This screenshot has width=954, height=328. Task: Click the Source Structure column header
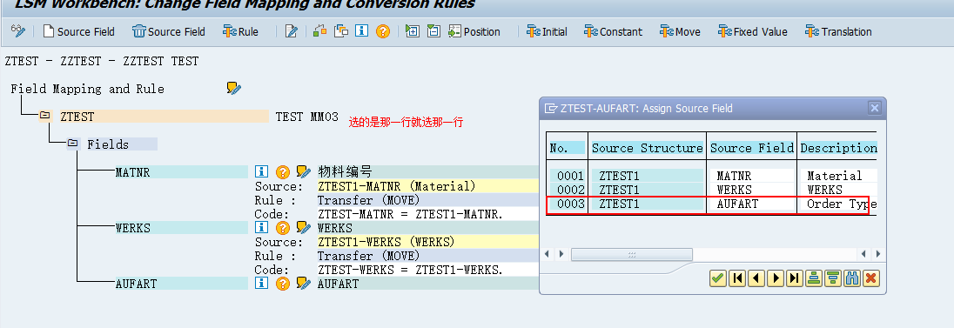[647, 148]
